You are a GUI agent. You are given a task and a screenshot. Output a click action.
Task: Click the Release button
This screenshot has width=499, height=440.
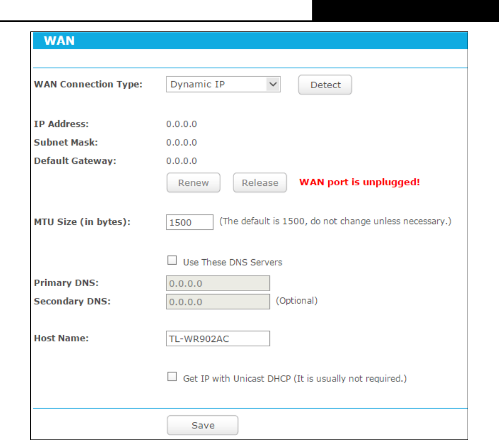click(260, 183)
